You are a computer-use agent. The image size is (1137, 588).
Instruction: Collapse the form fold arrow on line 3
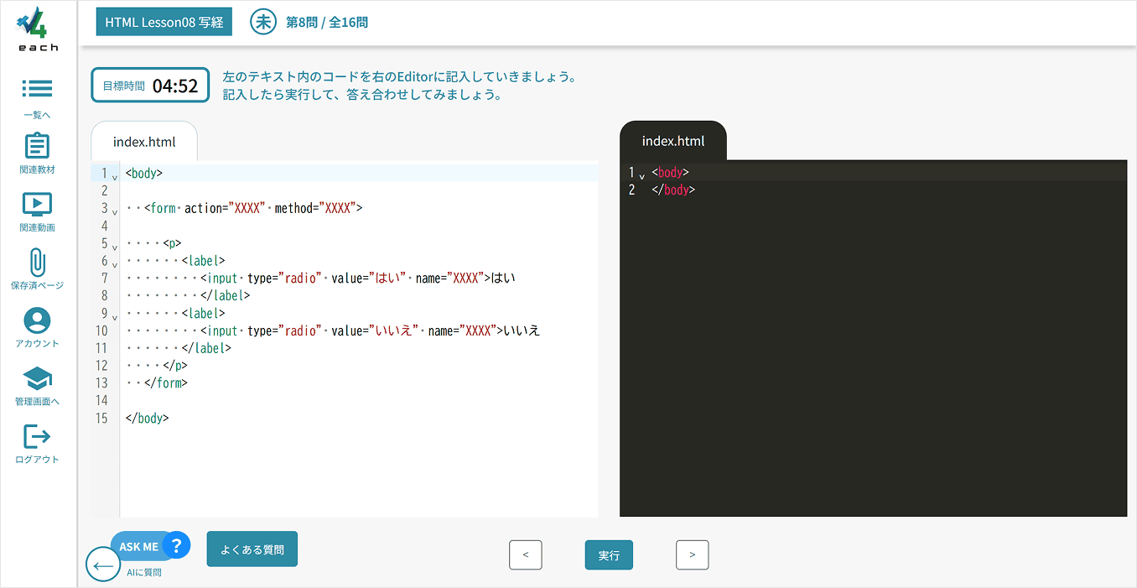[114, 212]
